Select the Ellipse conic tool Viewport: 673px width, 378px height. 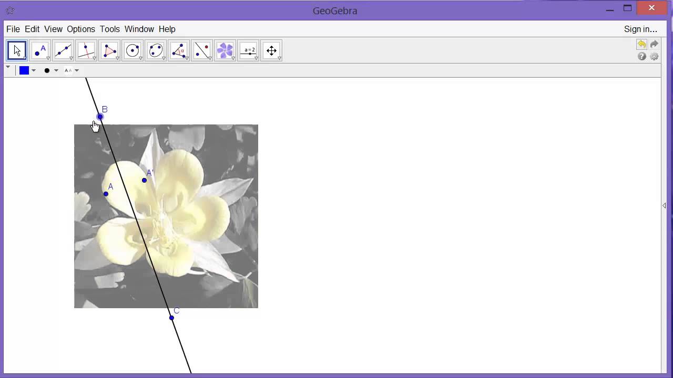coord(156,50)
